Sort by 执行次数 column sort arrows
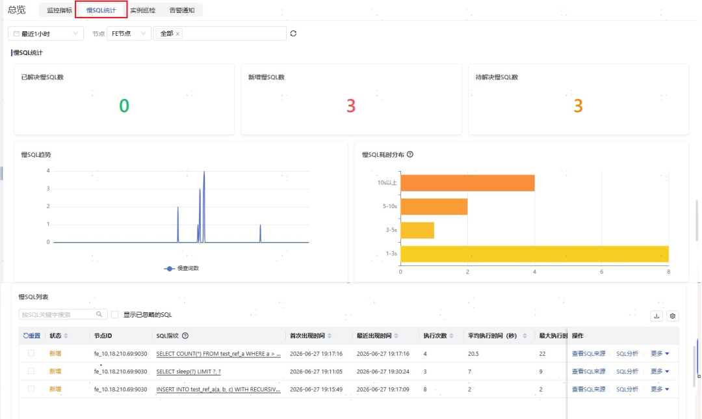 point(451,336)
